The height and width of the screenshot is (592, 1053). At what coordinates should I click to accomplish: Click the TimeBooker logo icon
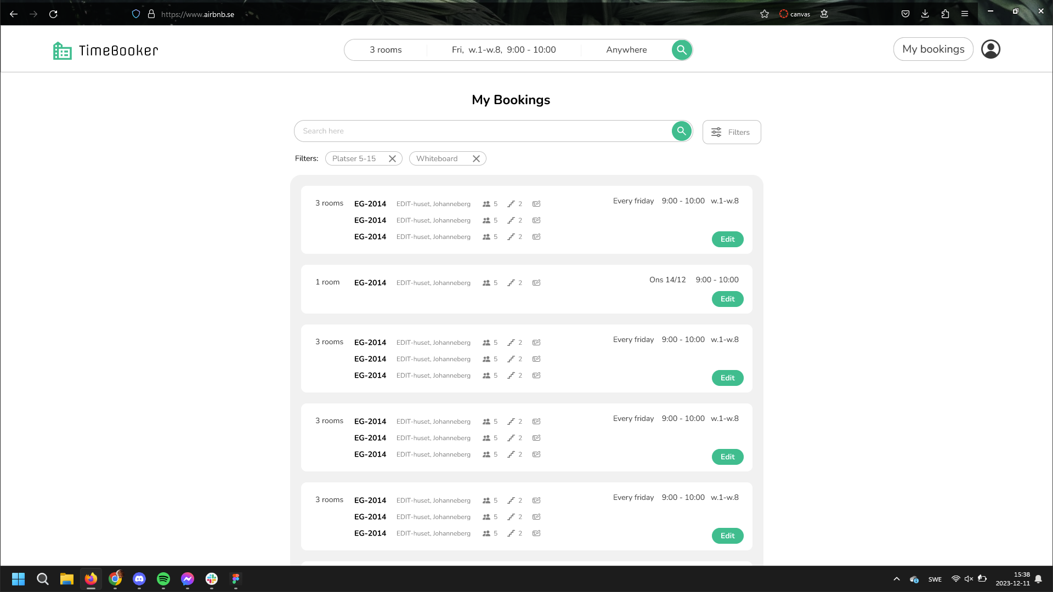pyautogui.click(x=62, y=50)
